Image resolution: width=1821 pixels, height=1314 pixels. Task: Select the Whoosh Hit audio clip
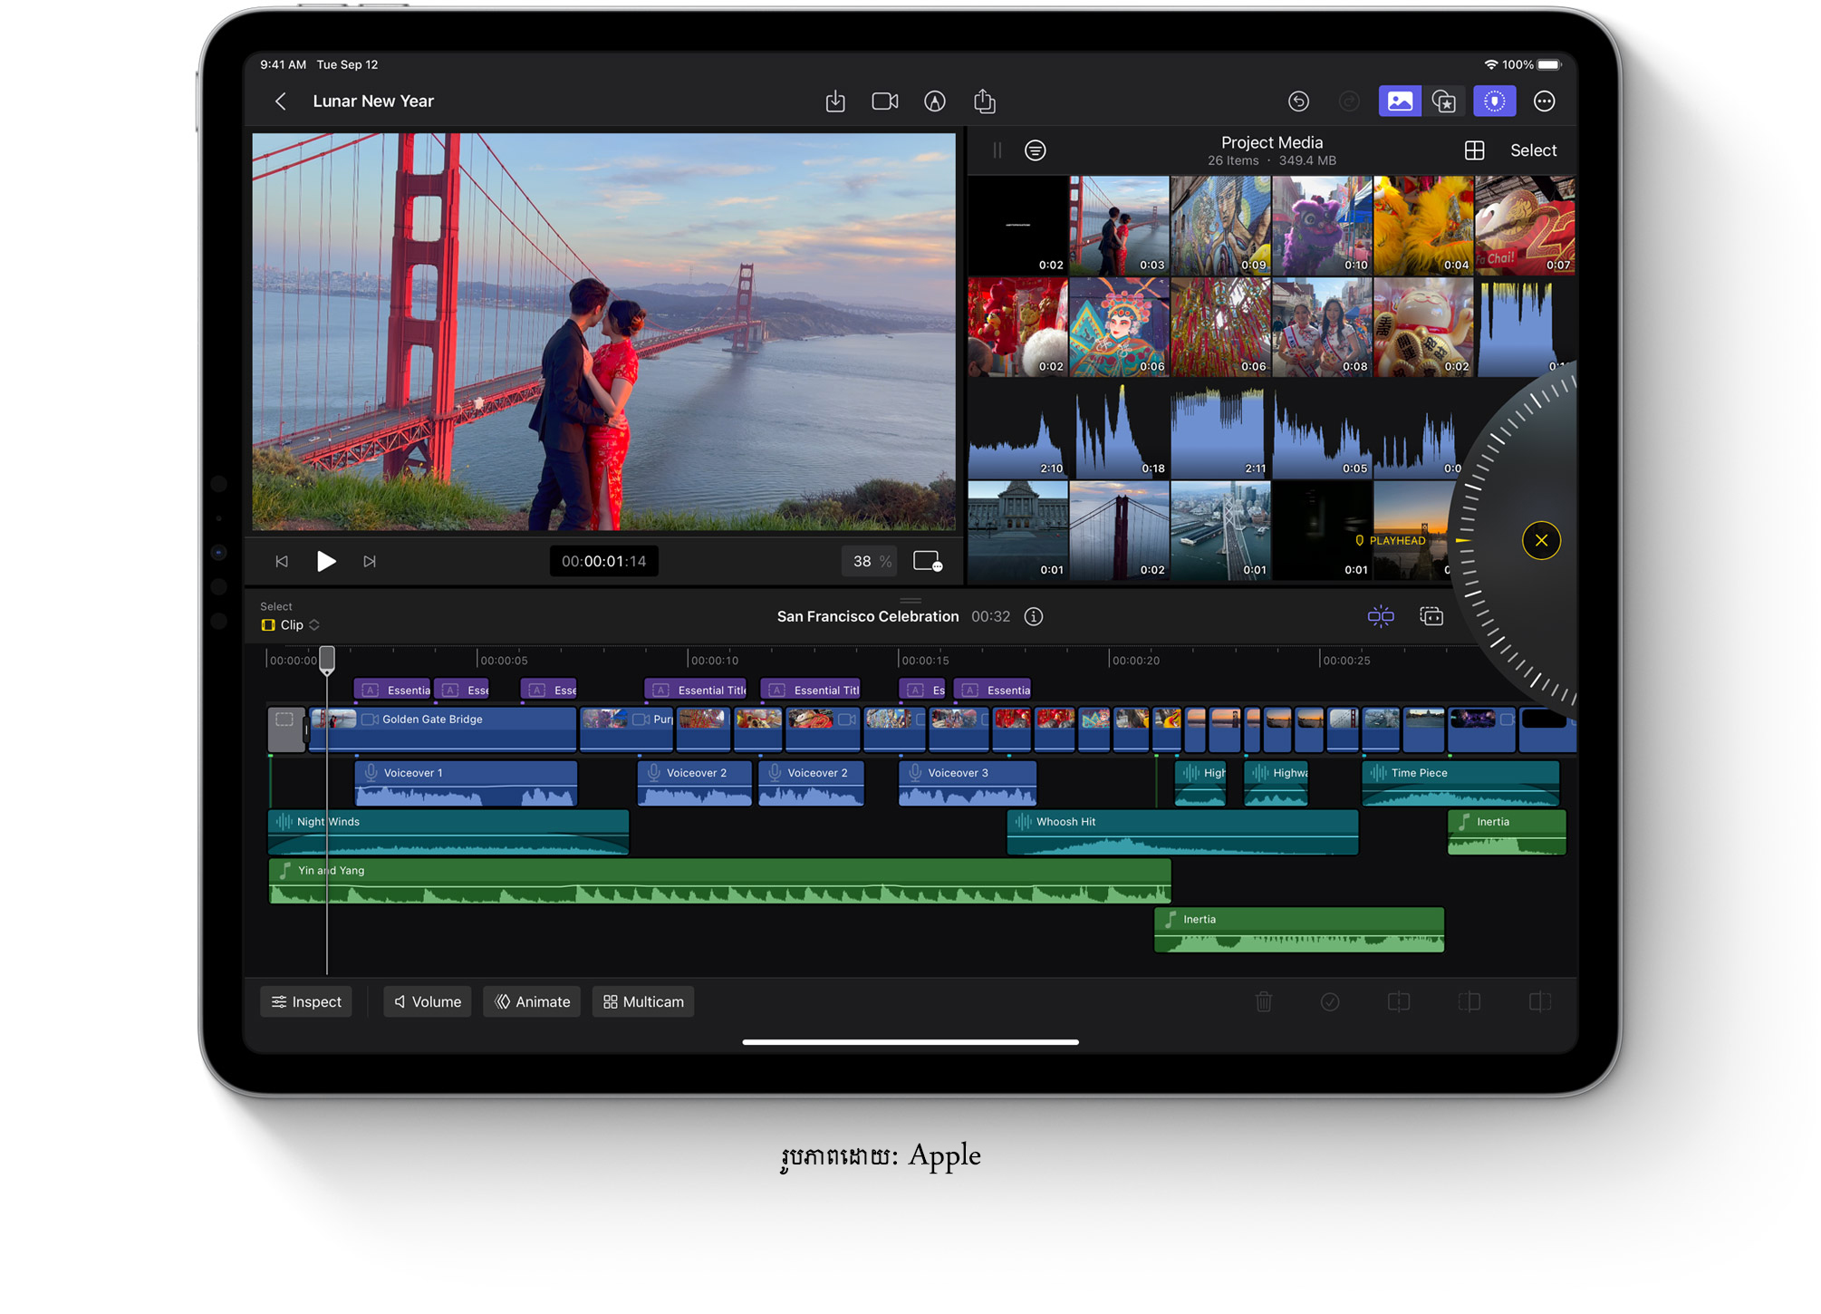point(1182,833)
